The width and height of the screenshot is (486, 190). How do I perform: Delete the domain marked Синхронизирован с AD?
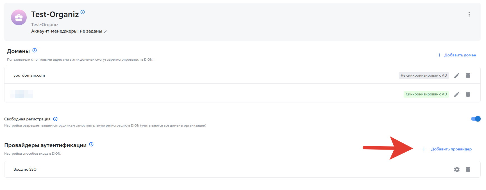click(x=468, y=94)
